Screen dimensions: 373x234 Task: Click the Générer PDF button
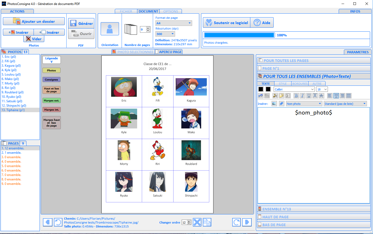[81, 23]
